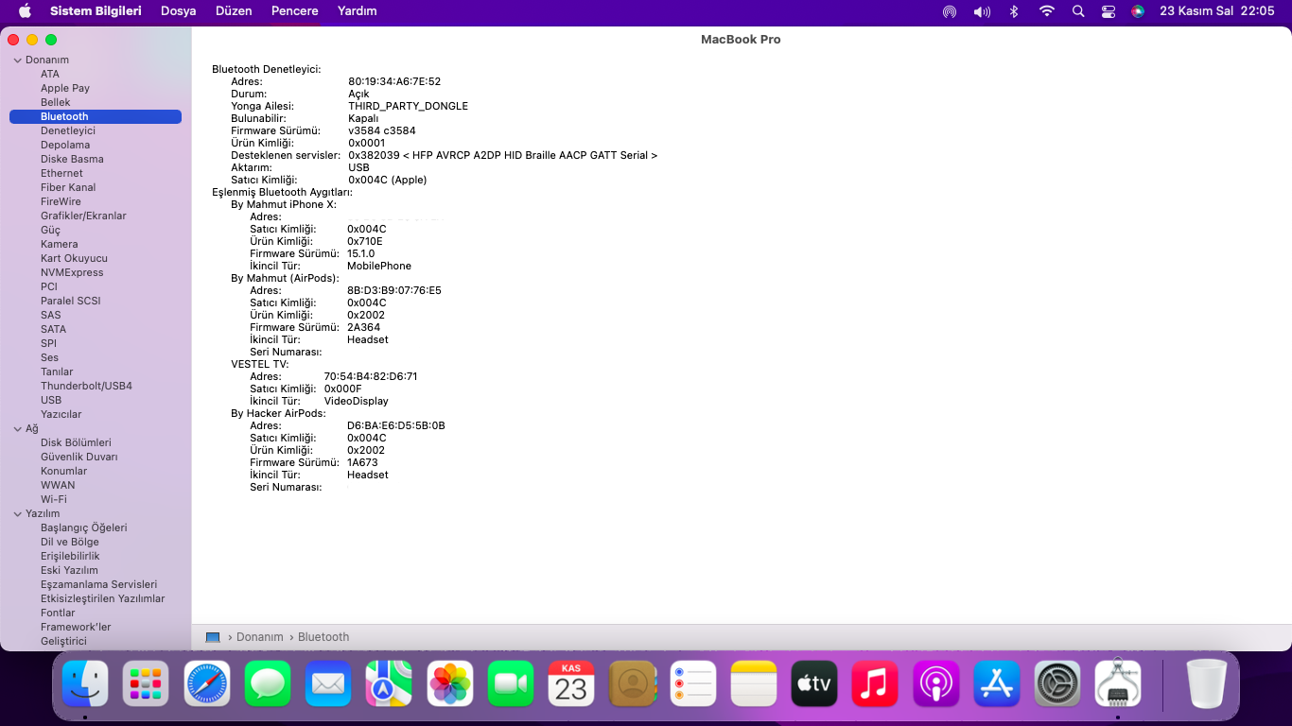The height and width of the screenshot is (726, 1292).
Task: Select Wi-Fi under the Ağ section
Action: tap(54, 499)
